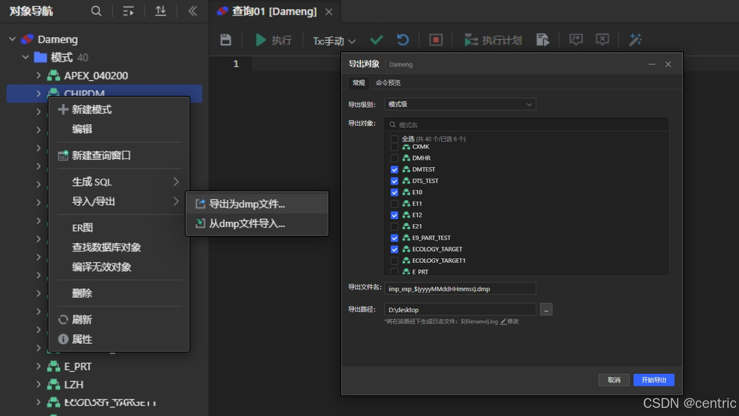Viewport: 739px width, 416px height.
Task: Uncheck the E12 schema checkbox
Action: 394,215
